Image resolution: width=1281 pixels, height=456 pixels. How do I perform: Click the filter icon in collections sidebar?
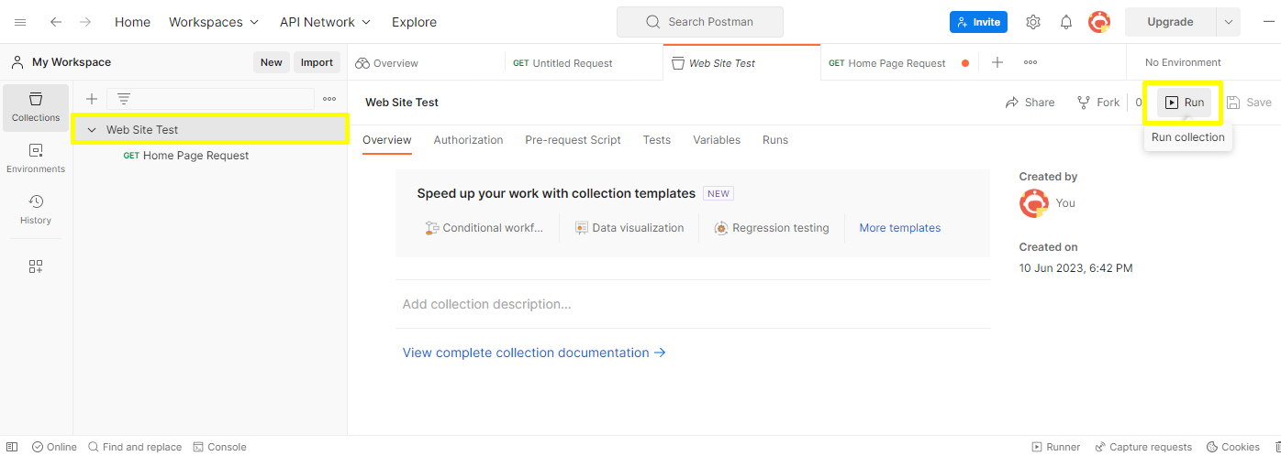124,99
